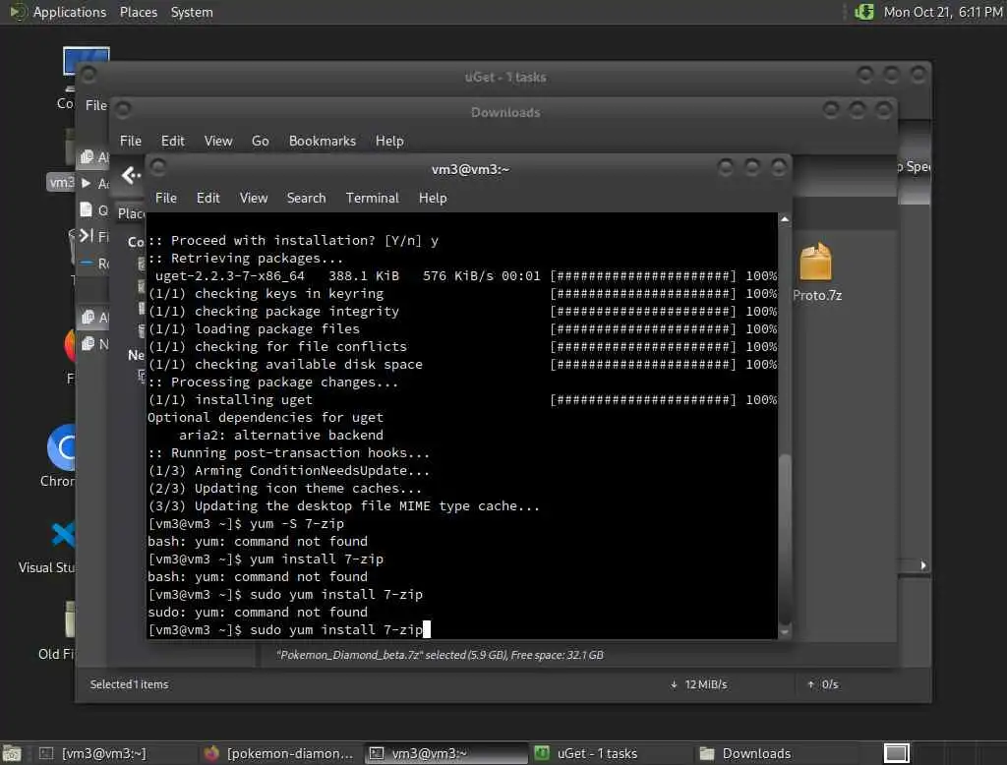Open the Old Files desktop icon

56,630
